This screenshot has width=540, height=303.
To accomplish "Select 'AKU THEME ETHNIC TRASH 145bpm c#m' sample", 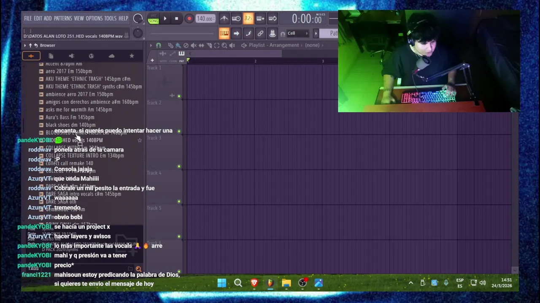I will tap(88, 79).
